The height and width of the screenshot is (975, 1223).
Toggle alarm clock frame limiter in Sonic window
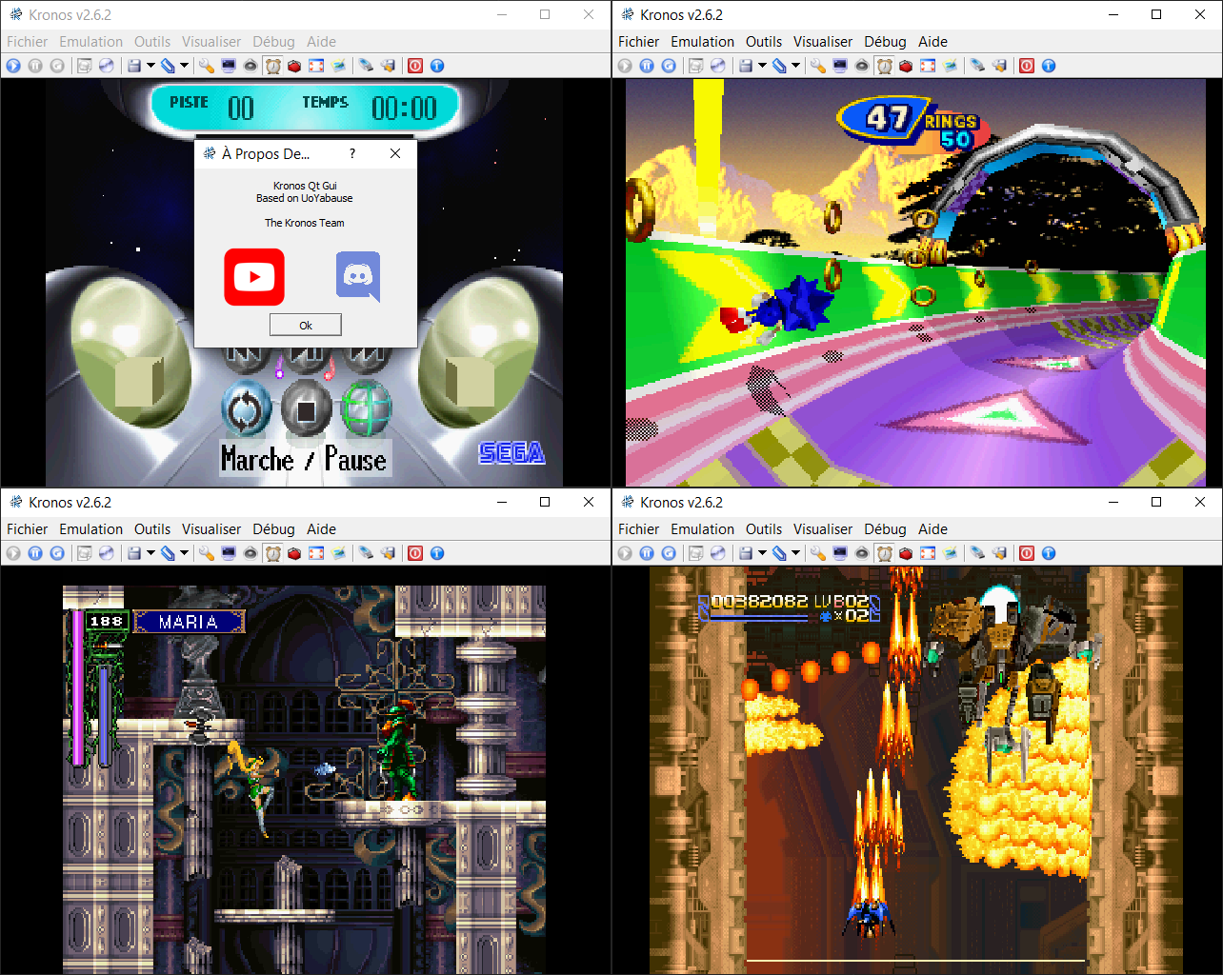(885, 66)
